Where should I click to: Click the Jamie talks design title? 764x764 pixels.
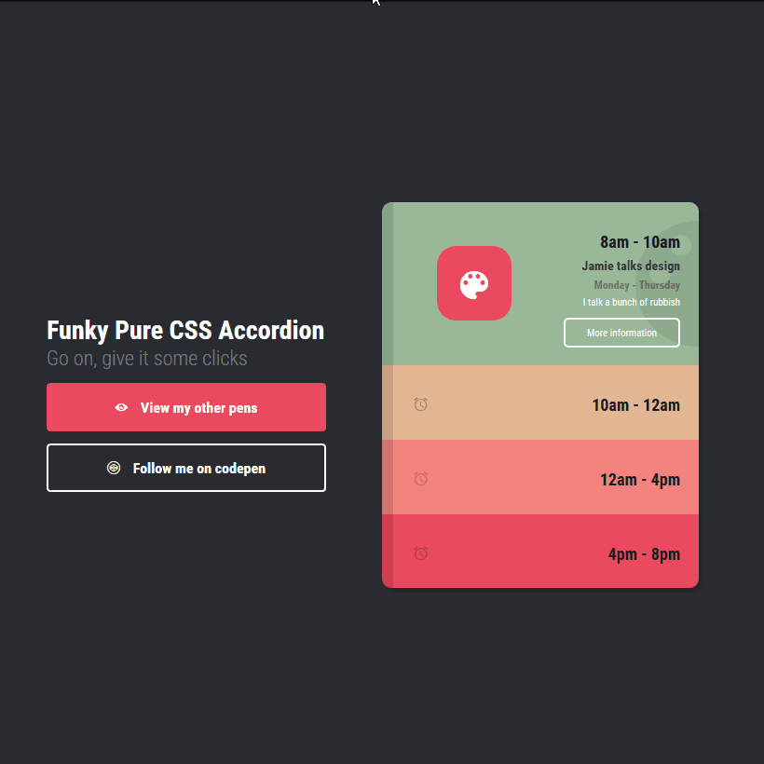pyautogui.click(x=631, y=266)
